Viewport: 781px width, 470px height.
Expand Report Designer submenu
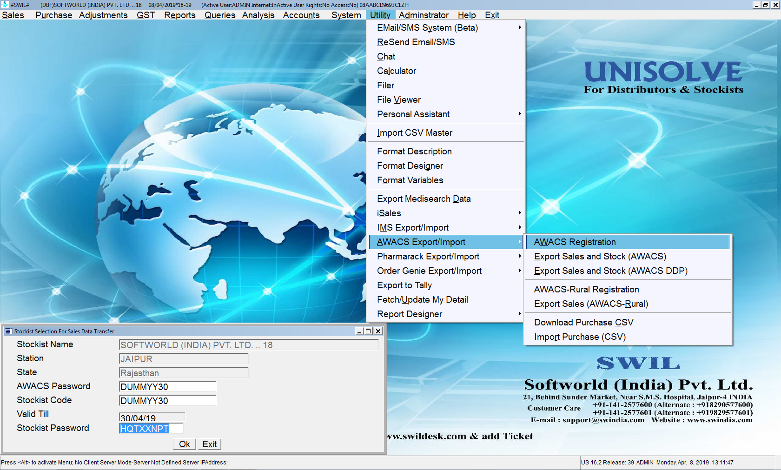pos(447,314)
